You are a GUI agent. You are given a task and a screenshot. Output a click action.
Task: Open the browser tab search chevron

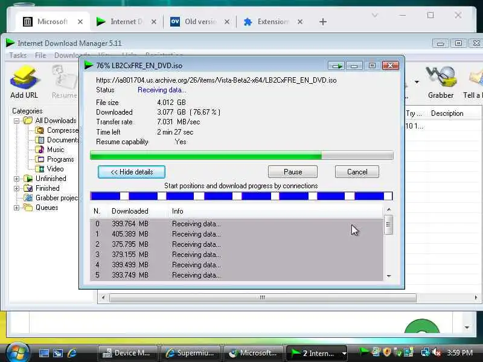tap(374, 15)
